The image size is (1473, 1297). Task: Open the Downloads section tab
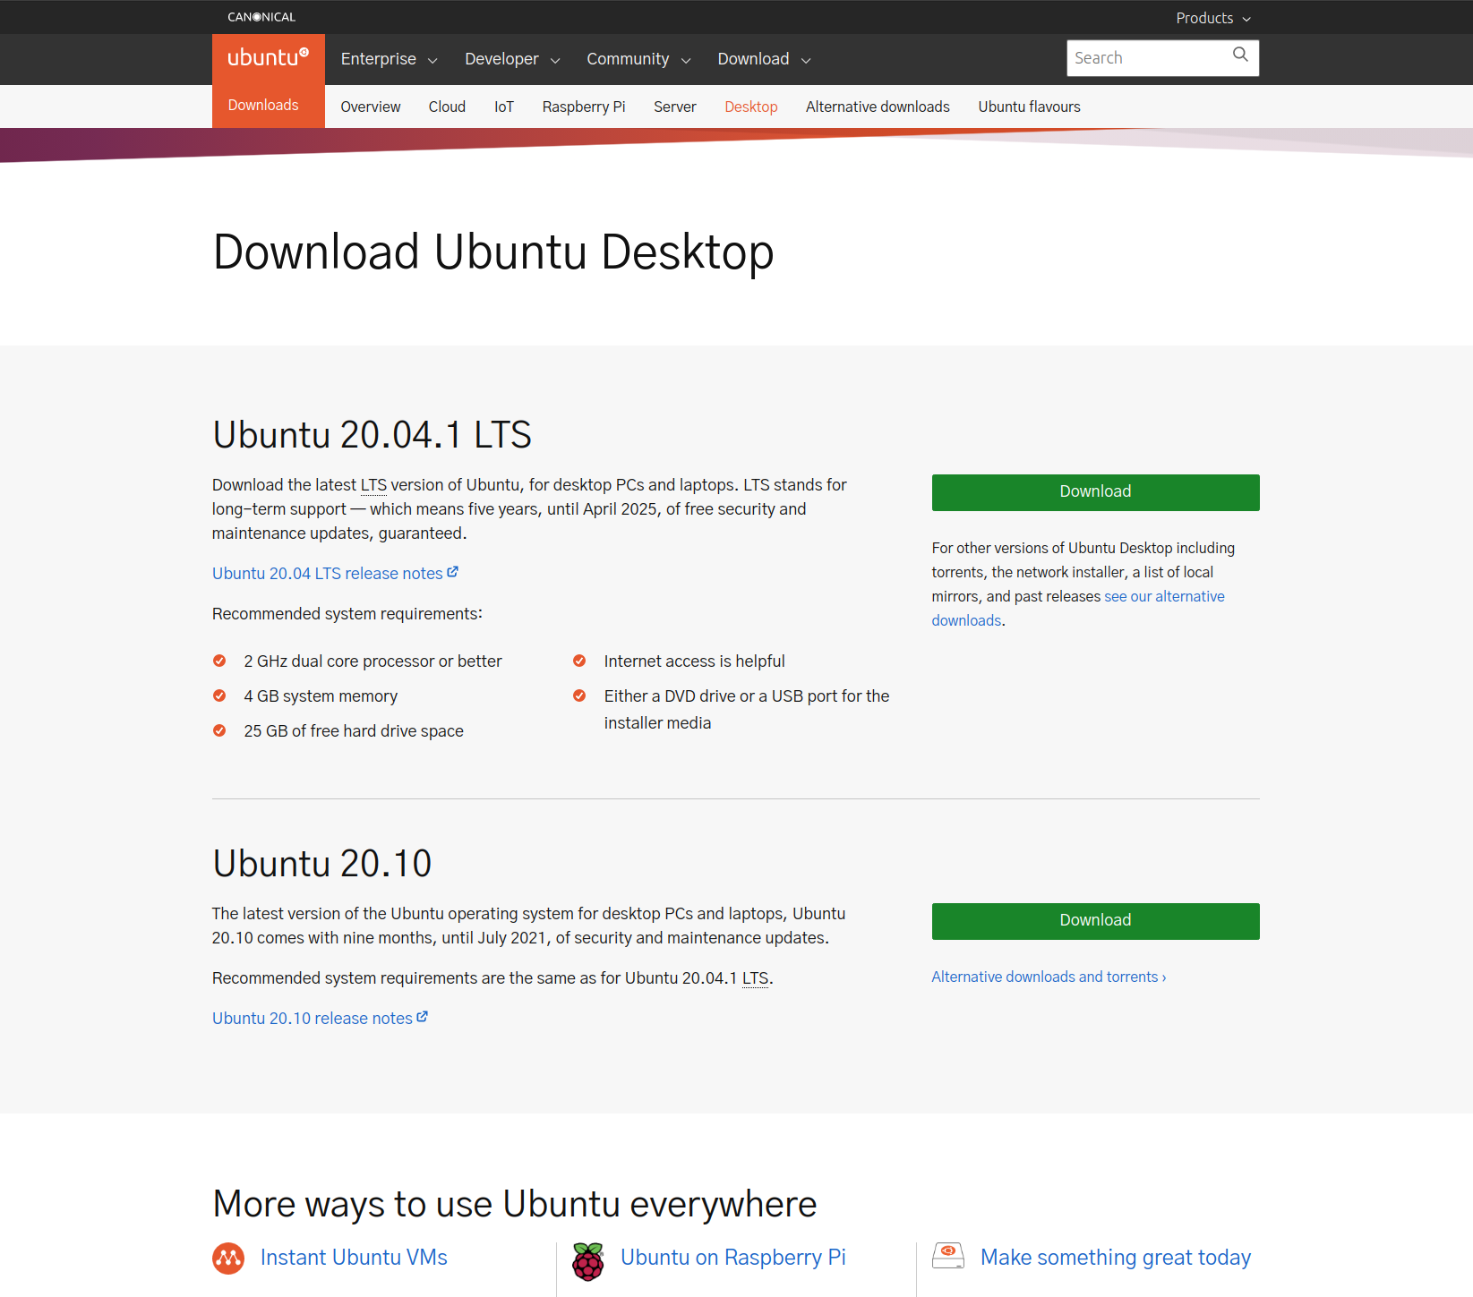pos(263,106)
